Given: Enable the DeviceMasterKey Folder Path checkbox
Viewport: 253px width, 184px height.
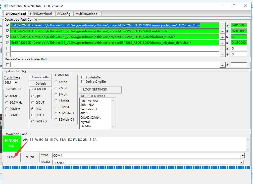Looking at the screenshot, I should (8, 65).
